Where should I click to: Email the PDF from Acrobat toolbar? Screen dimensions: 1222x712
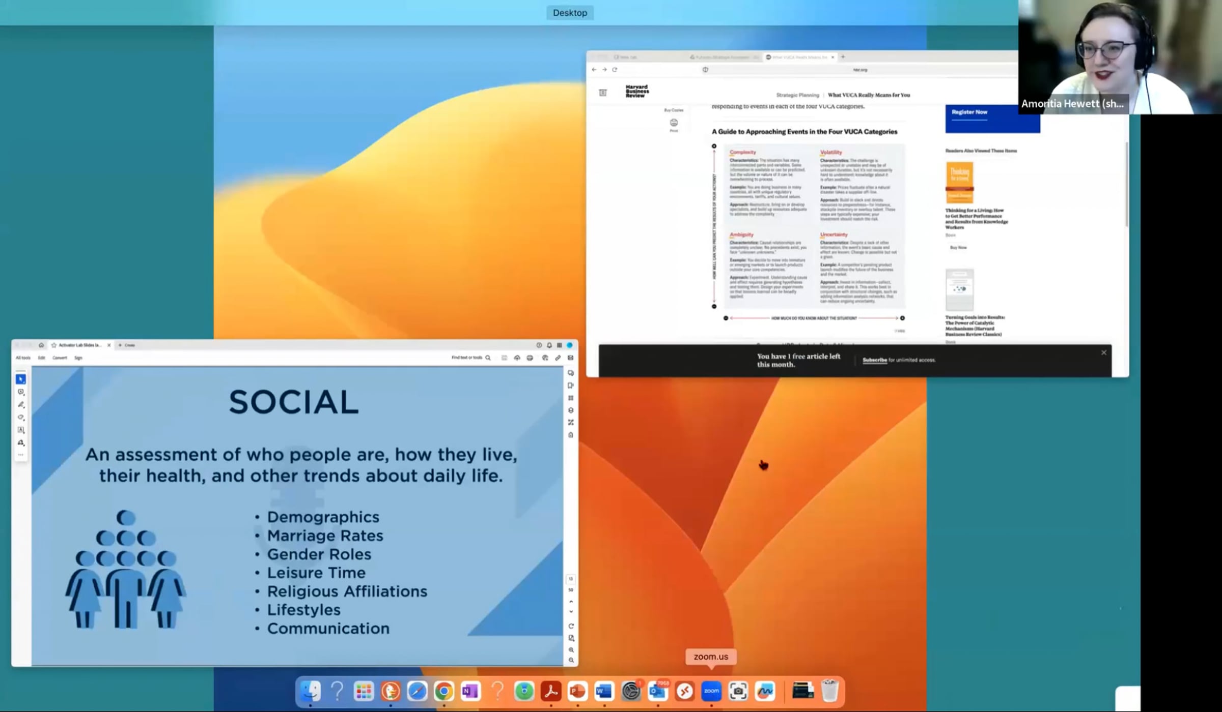pyautogui.click(x=570, y=358)
